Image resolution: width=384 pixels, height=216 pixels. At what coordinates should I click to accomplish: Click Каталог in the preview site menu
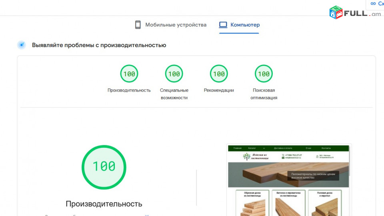(x=252, y=148)
